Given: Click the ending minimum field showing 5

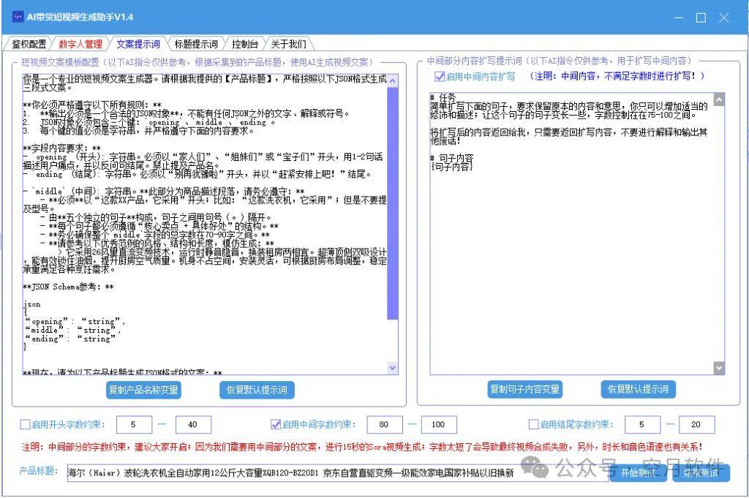Looking at the screenshot, I should 642,424.
